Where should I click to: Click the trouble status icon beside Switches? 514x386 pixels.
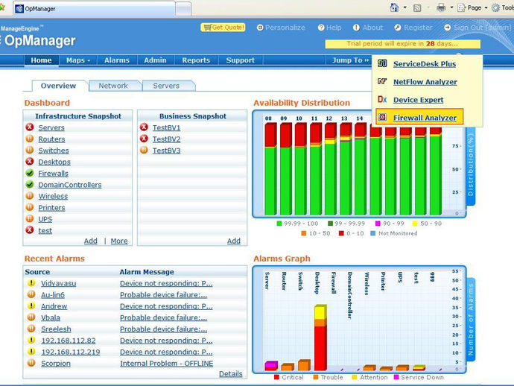click(x=30, y=150)
